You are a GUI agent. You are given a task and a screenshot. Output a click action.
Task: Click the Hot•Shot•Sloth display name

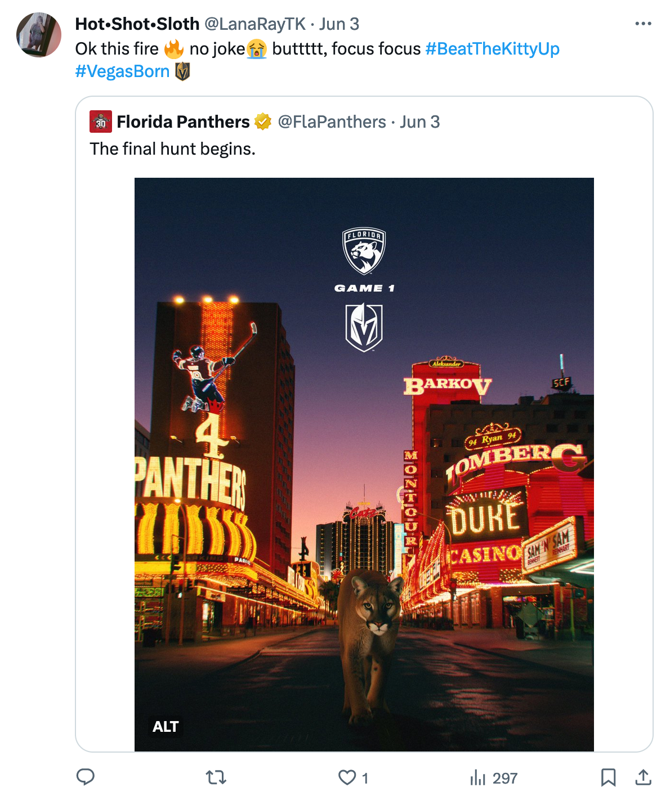pyautogui.click(x=137, y=24)
